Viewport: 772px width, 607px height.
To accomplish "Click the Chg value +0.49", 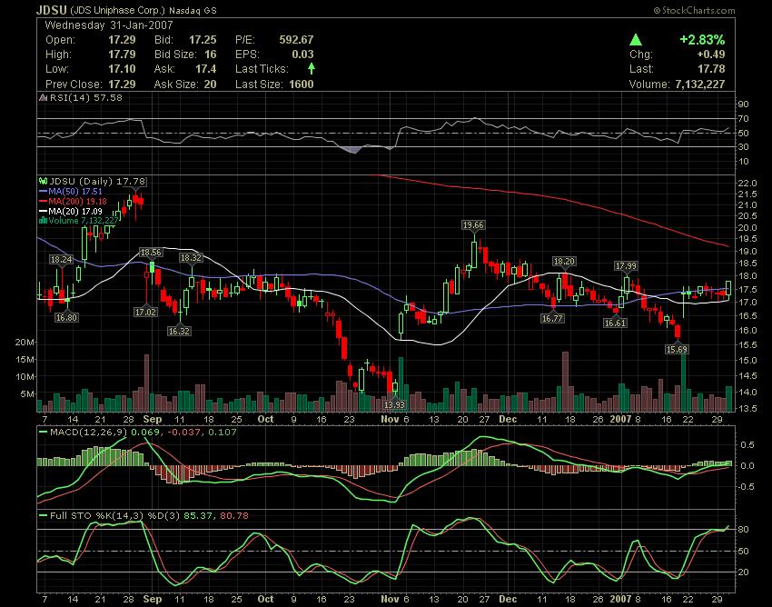I will (x=711, y=55).
